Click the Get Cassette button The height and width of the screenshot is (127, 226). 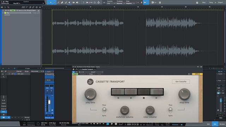click(181, 81)
